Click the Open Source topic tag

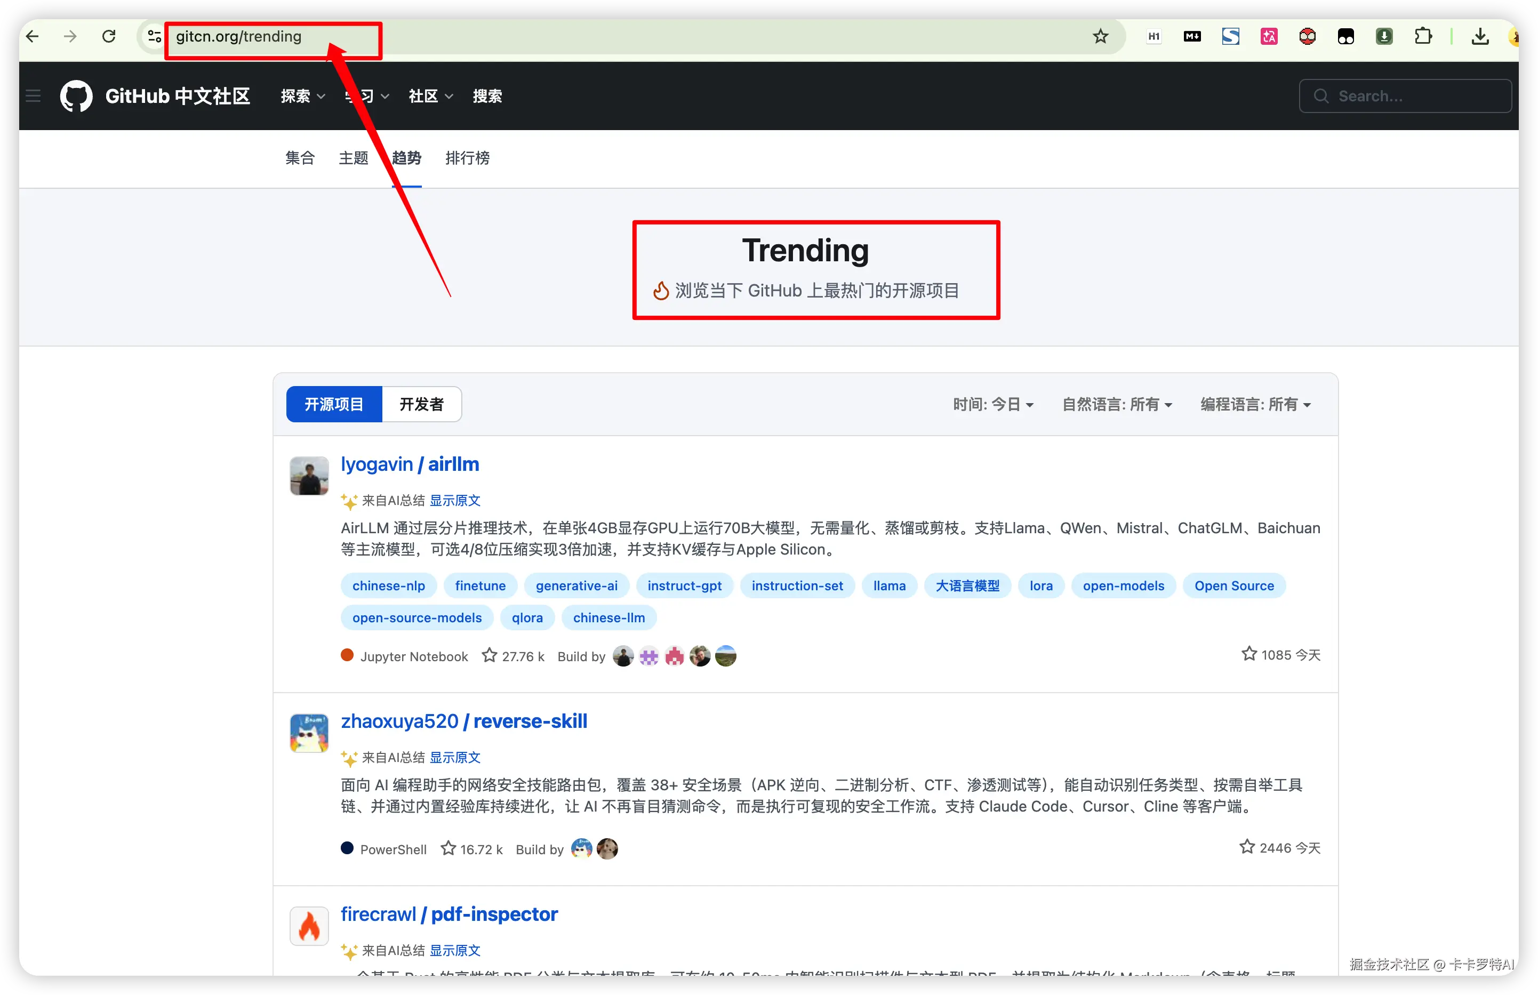1233,586
